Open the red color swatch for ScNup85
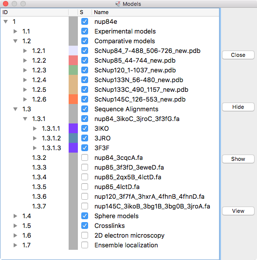257x260 pixels. pyautogui.click(x=73, y=60)
